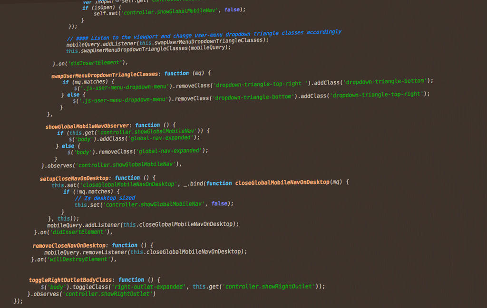The image size is (487, 308).
Task: Click the 'function' keyword after toggleRightOutletBodyClass
Action: click(x=131, y=280)
